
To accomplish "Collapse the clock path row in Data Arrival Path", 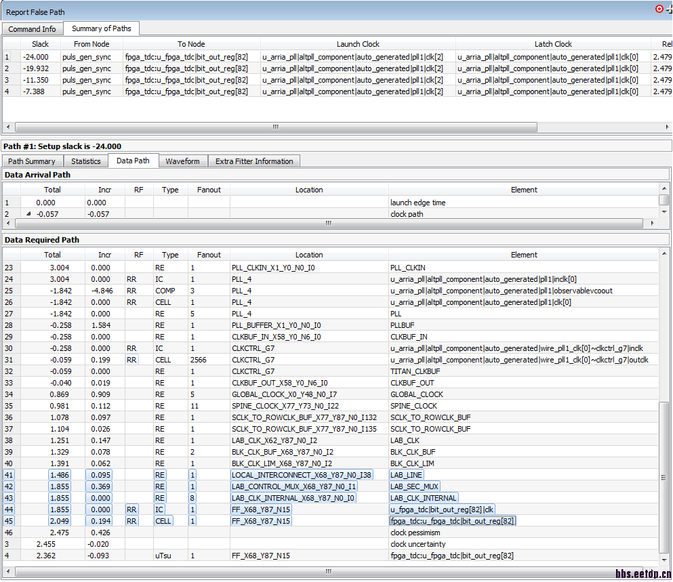I will coord(28,214).
